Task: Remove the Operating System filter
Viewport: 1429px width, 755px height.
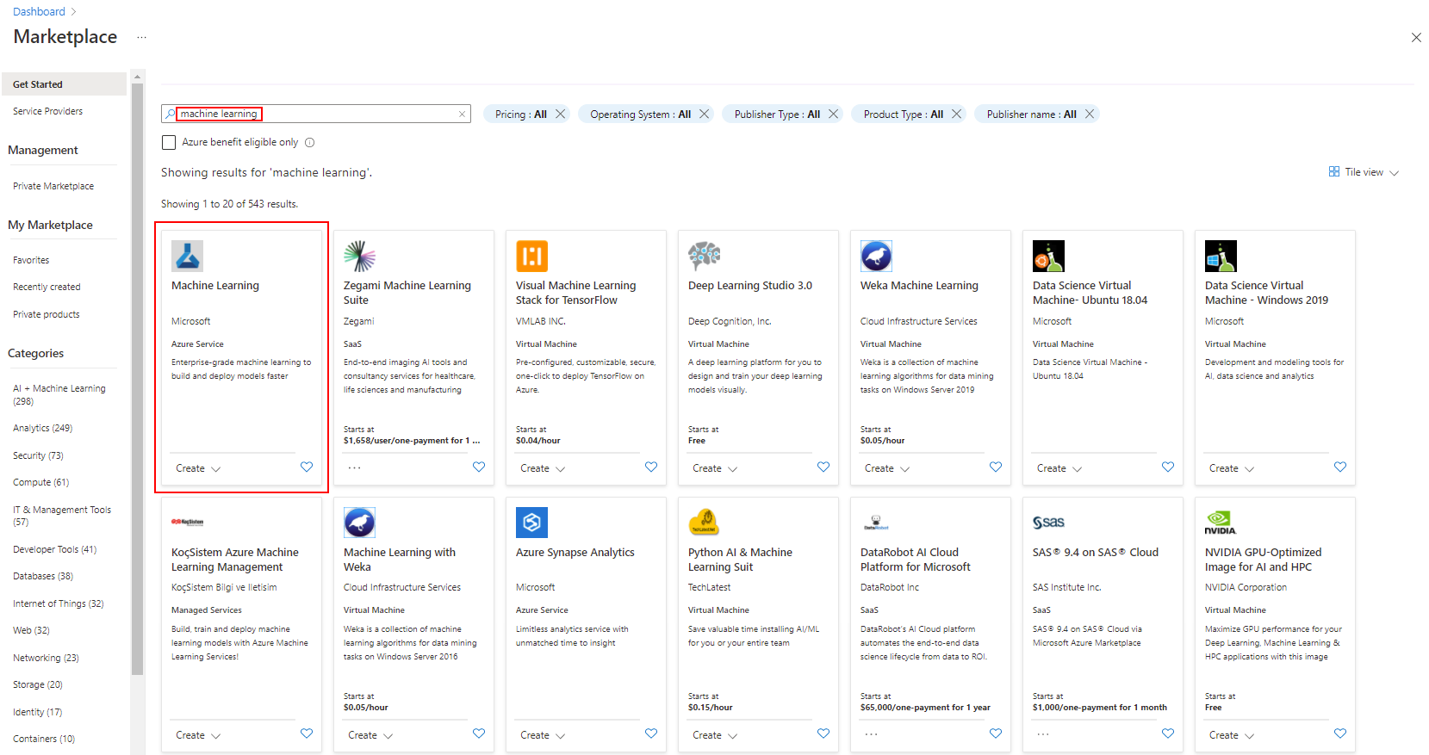Action: pos(705,114)
